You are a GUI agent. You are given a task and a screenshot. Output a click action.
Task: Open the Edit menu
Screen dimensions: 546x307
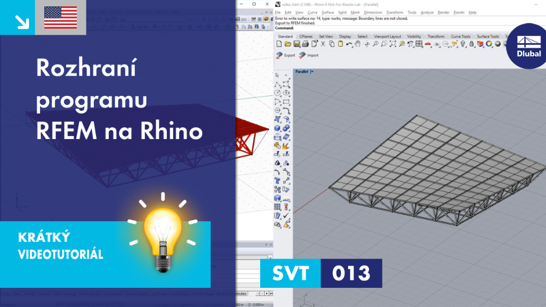(288, 13)
